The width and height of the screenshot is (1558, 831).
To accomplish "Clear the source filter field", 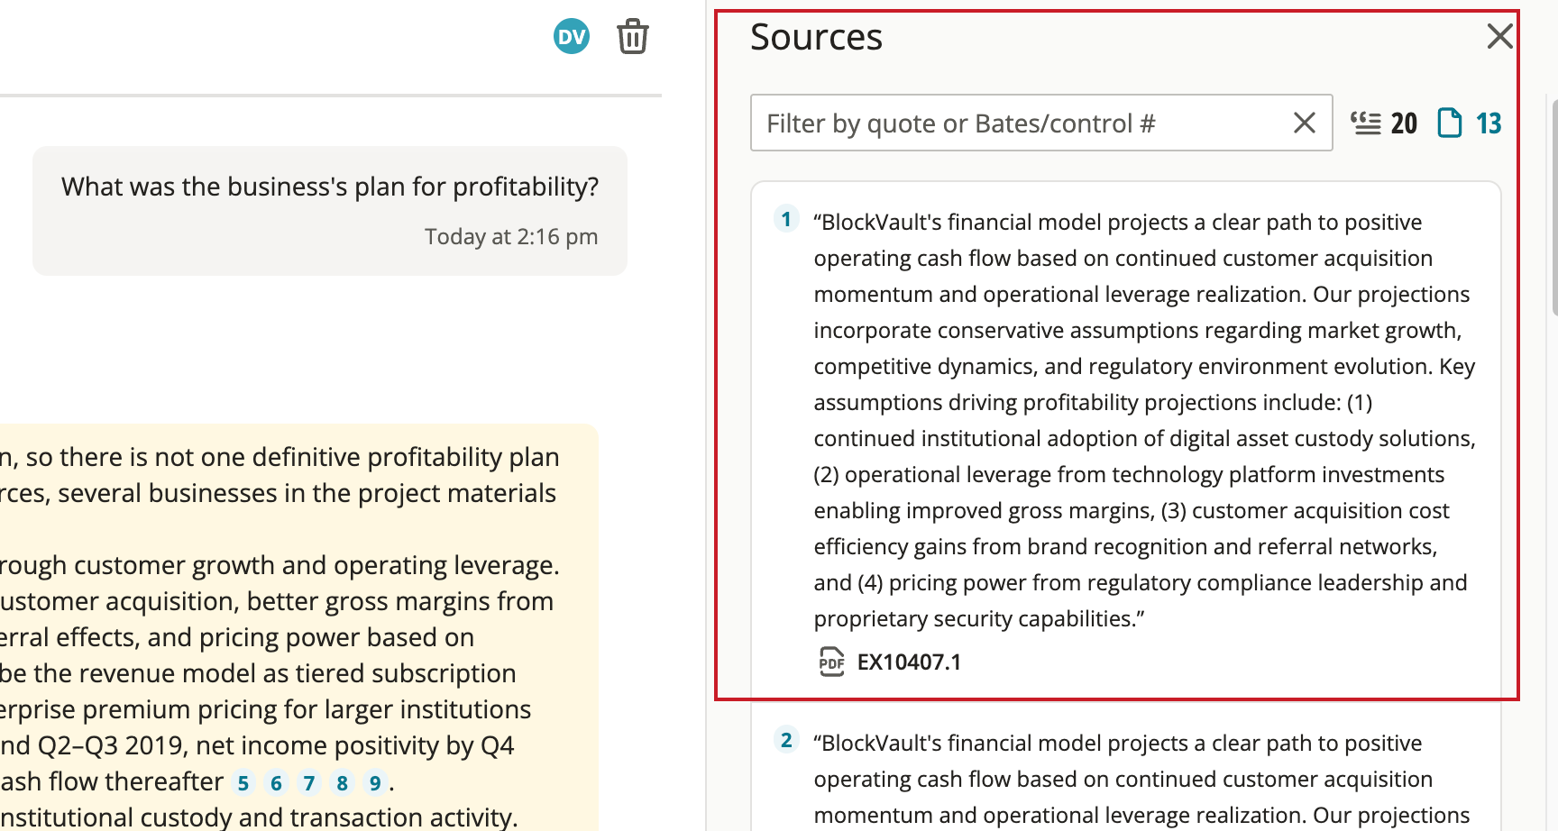I will point(1304,123).
